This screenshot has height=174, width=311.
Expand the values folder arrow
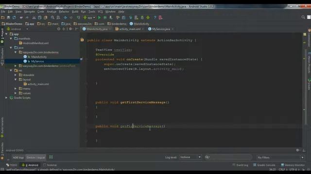click(16, 93)
